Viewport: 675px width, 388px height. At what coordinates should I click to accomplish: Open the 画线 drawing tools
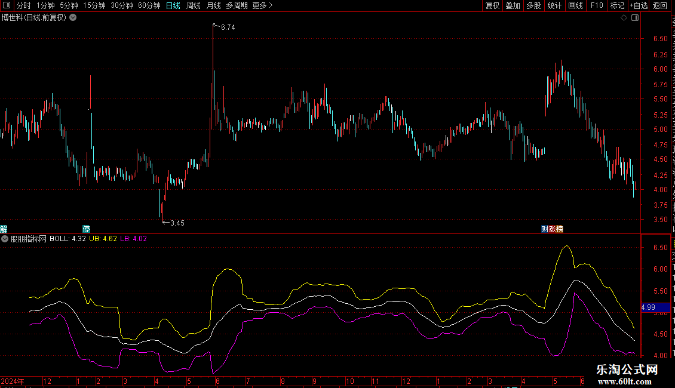(576, 5)
